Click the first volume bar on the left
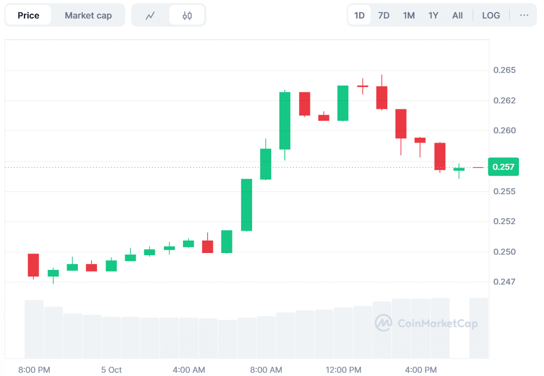Image resolution: width=544 pixels, height=376 pixels. pos(34,329)
